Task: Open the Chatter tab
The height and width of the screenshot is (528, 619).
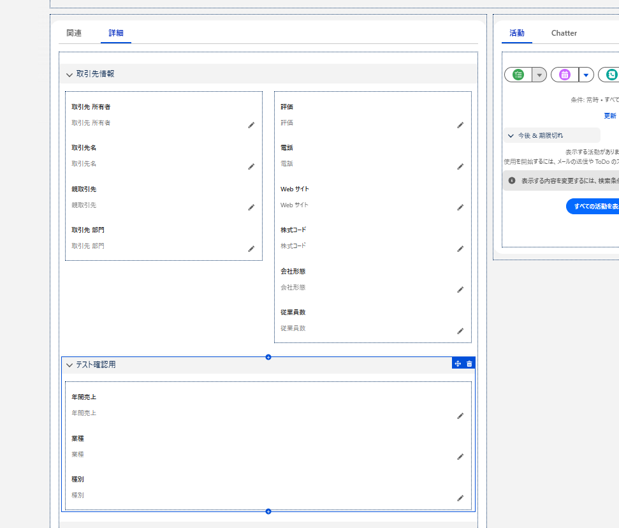Action: [x=564, y=33]
